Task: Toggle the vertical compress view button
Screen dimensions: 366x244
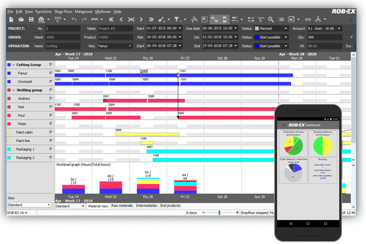Action: pyautogui.click(x=224, y=19)
